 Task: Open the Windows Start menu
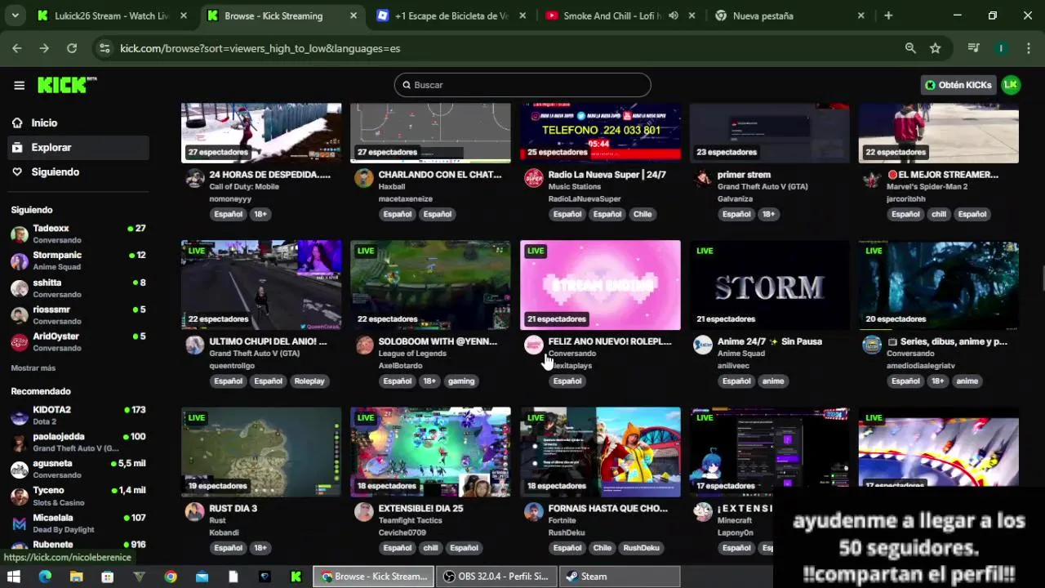tap(14, 577)
